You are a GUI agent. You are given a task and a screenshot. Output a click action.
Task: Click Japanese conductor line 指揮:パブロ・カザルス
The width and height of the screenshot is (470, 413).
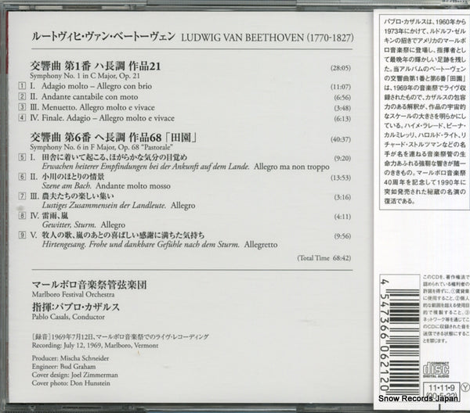point(76,307)
